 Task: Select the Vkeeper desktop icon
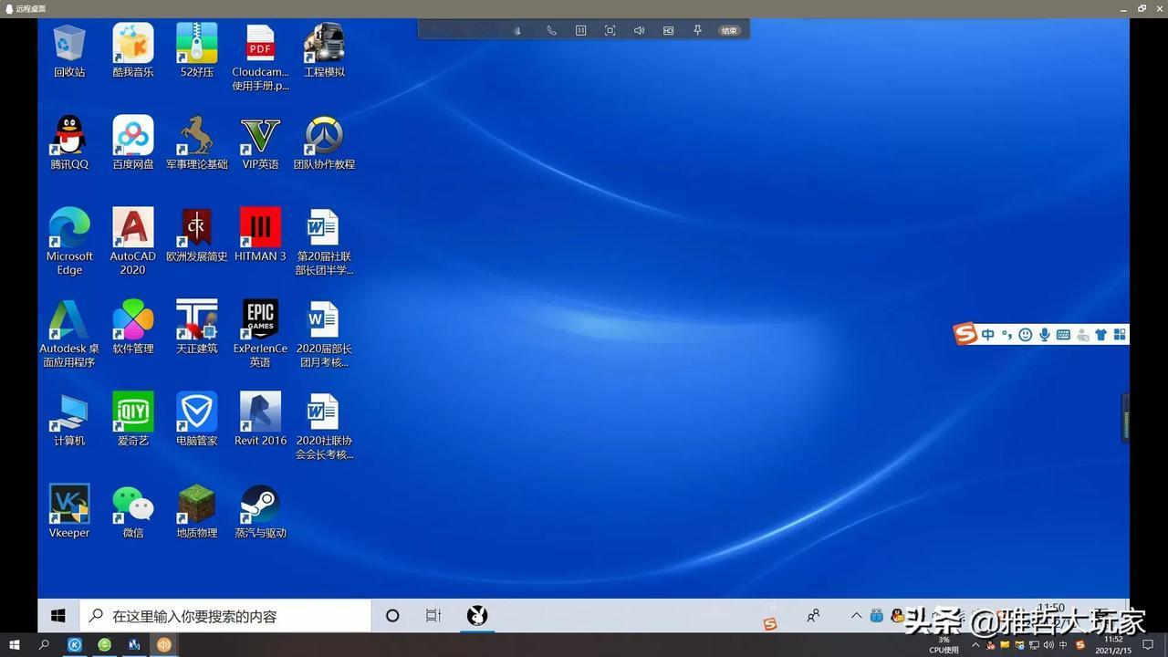click(69, 512)
